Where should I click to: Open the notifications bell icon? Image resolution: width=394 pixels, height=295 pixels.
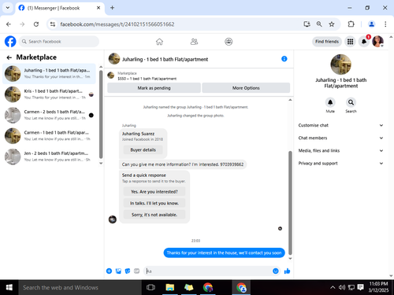tap(364, 42)
